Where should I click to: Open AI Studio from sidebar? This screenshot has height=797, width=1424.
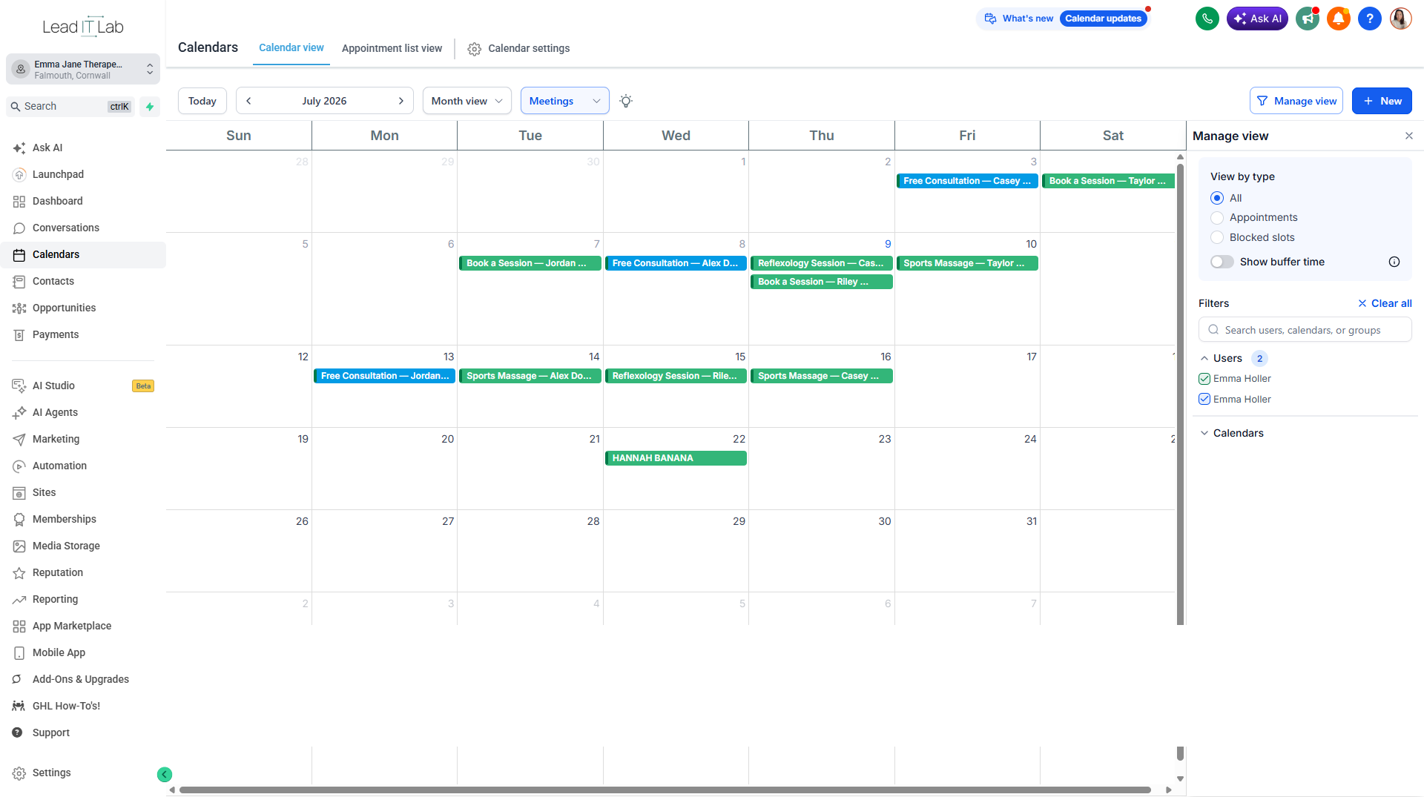click(x=82, y=386)
